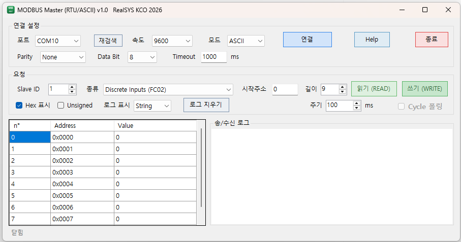This screenshot has height=242, width=461.
Task: Click the 재검색 rescan button
Action: click(108, 41)
